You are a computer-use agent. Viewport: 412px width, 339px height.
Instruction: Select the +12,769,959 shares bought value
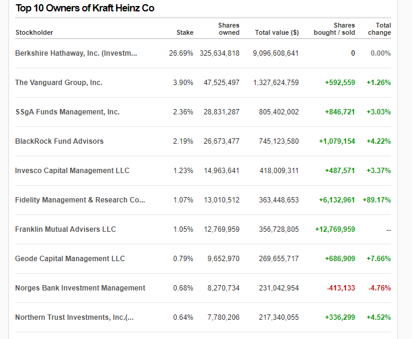pos(335,229)
